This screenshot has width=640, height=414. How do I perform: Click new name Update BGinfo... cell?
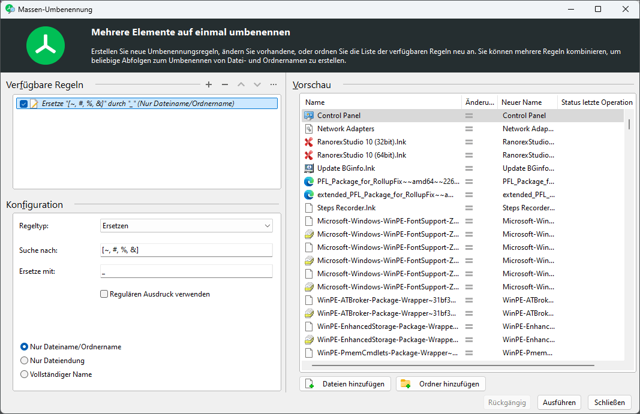[x=528, y=168]
